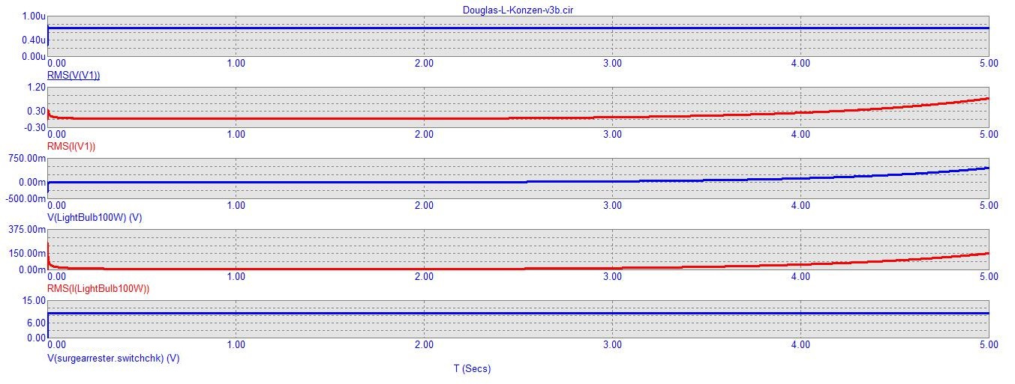This screenshot has width=1015, height=384.
Task: Click the 15.00 Y-axis value
Action: click(x=35, y=300)
